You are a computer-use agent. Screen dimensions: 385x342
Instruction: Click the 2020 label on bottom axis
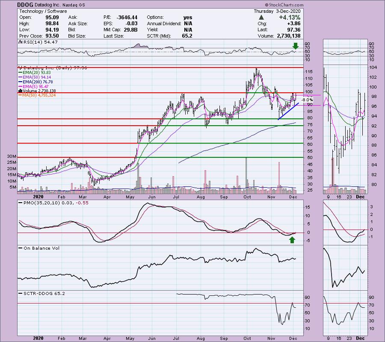tap(38, 339)
